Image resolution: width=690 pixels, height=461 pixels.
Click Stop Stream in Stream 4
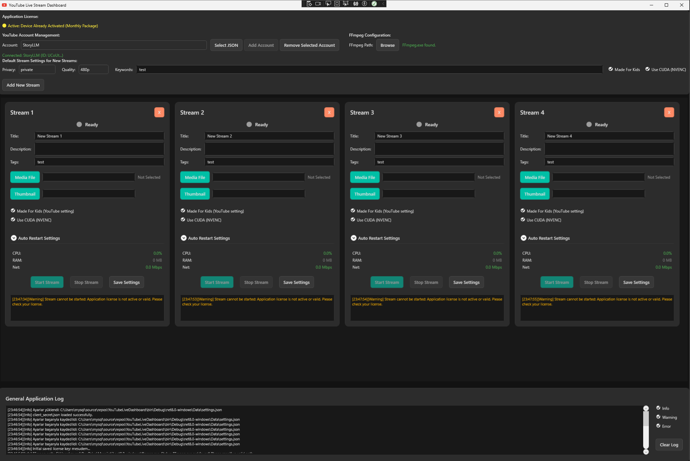(x=596, y=282)
